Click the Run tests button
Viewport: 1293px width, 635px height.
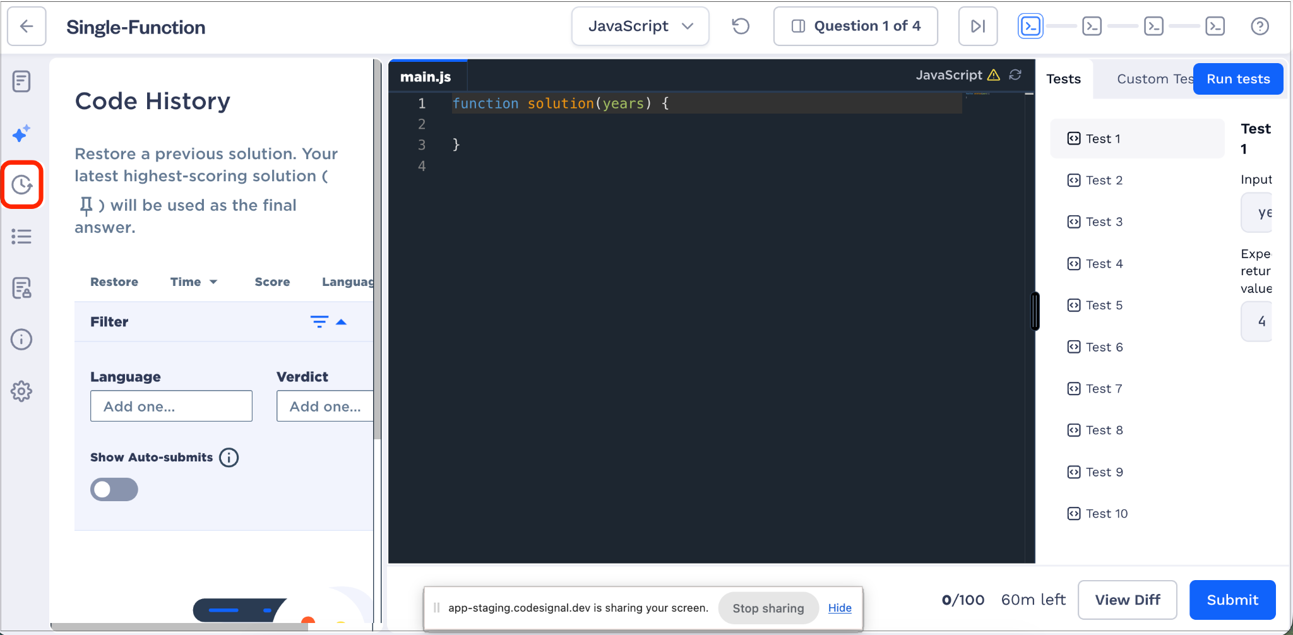(x=1238, y=79)
